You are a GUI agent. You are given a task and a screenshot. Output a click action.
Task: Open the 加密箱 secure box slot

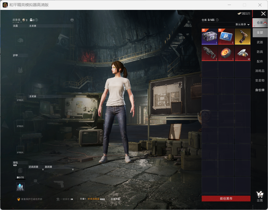(20, 187)
